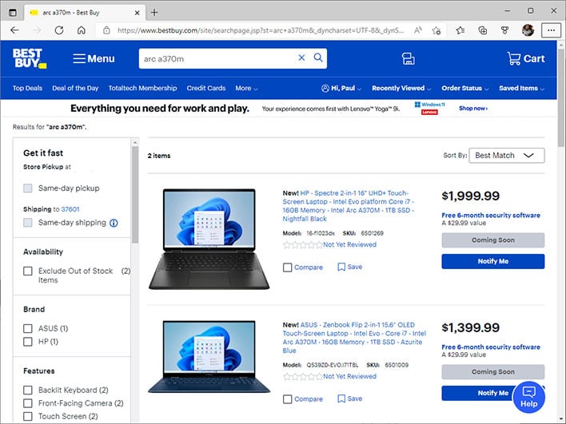Open browser rewards trophy icon
The image size is (566, 424).
tap(504, 30)
